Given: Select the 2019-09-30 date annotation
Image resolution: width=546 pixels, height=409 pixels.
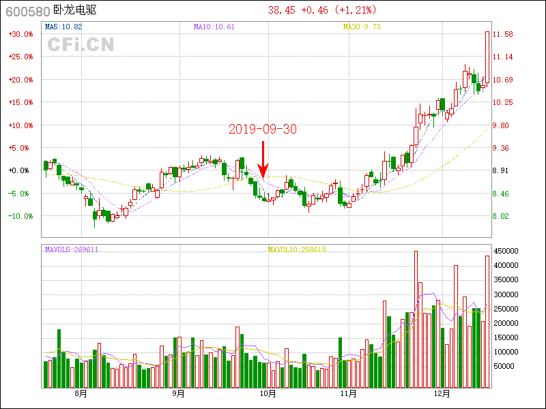Looking at the screenshot, I should (x=263, y=129).
